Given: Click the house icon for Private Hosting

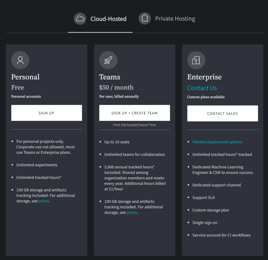Looking at the screenshot, I should (145, 18).
